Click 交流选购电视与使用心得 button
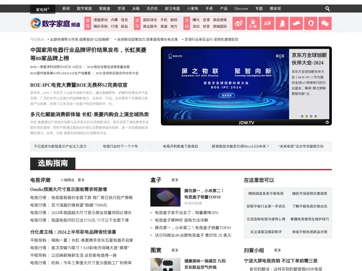 pos(266,219)
